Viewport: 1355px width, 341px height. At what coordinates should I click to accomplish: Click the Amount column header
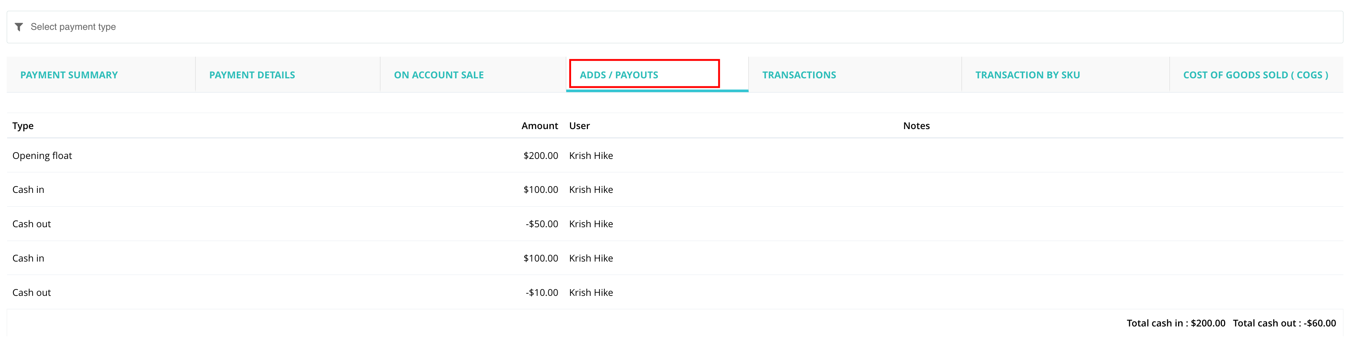[x=540, y=126]
